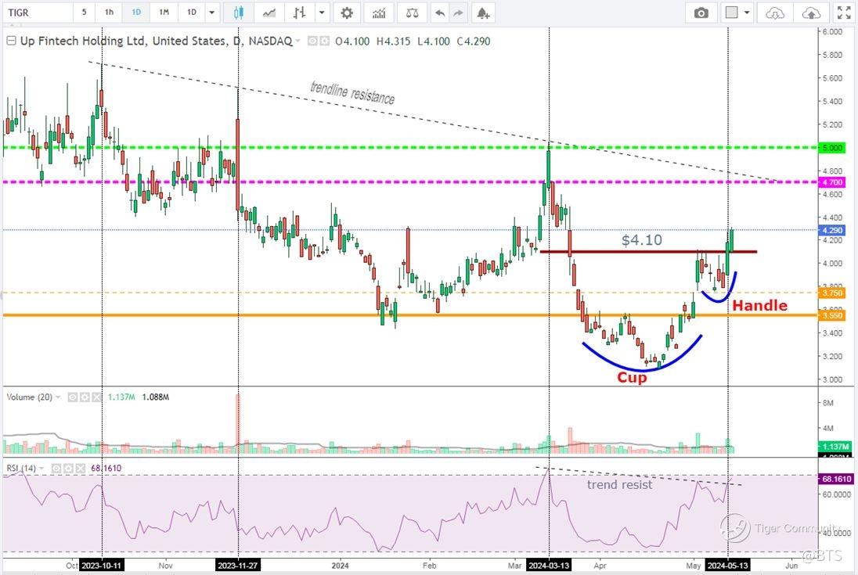Click the O4.100 open value
The width and height of the screenshot is (858, 575).
coord(352,41)
